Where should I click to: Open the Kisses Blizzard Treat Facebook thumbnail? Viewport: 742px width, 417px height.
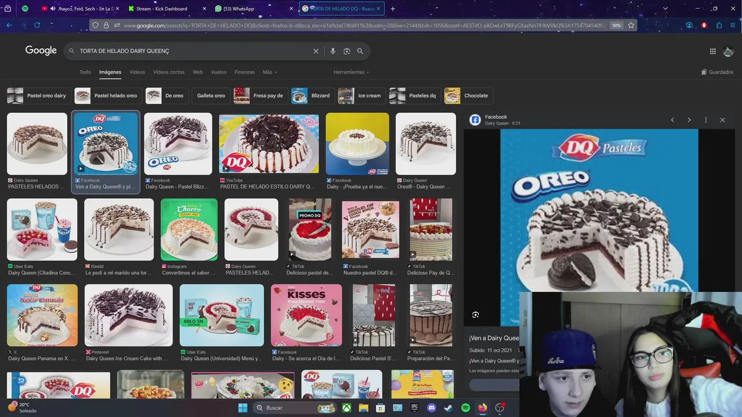(x=306, y=316)
